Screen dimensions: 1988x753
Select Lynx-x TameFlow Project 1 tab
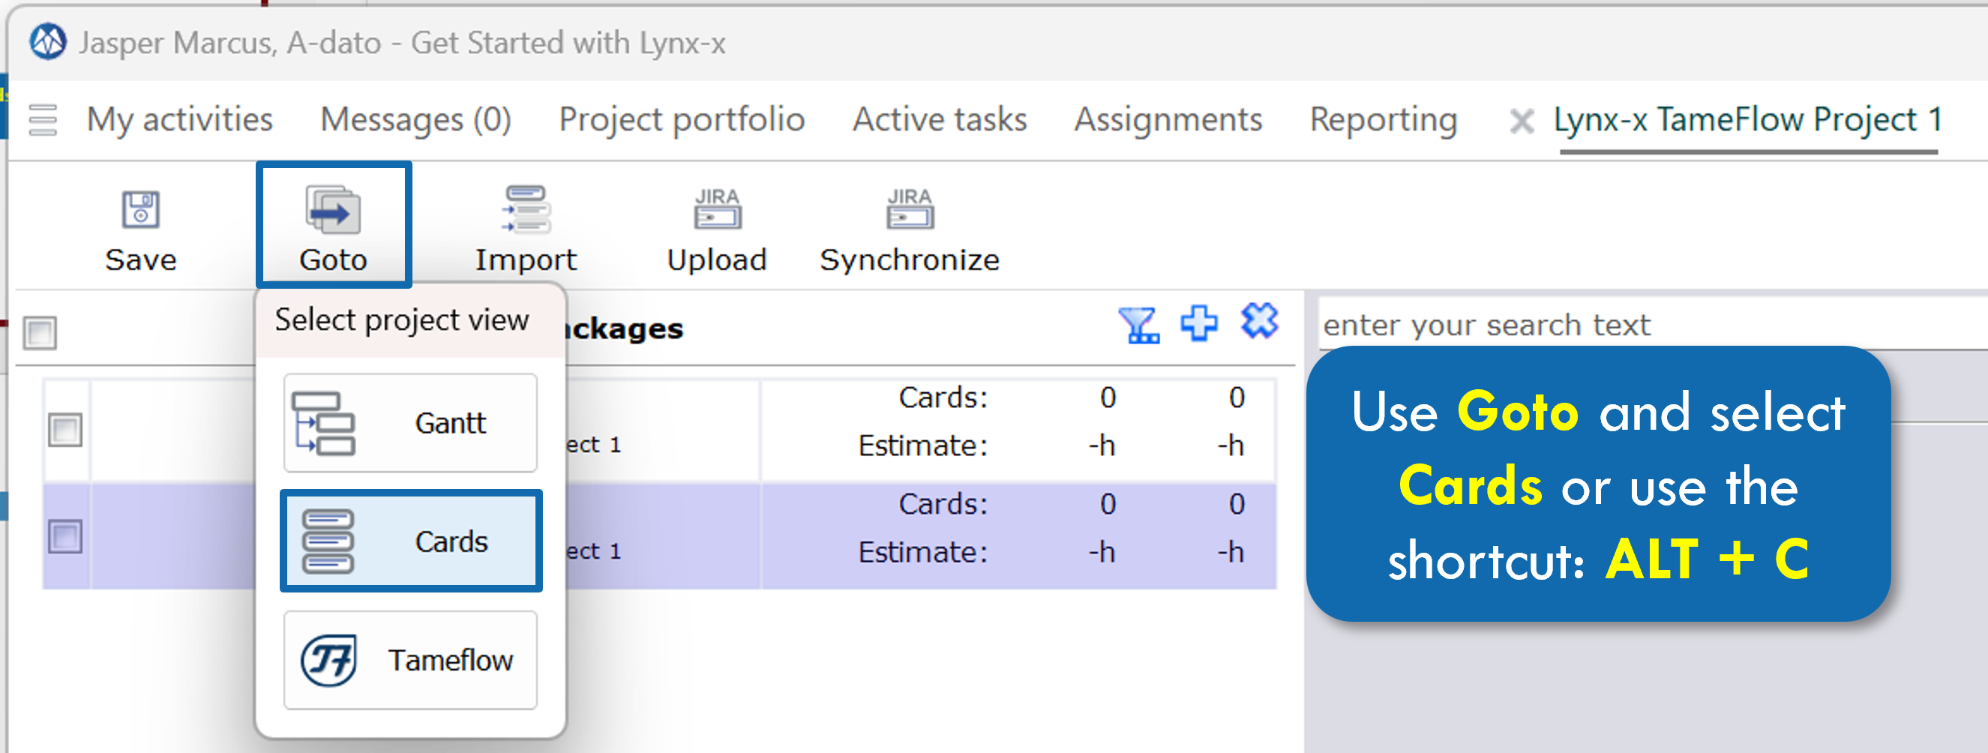coord(1748,119)
